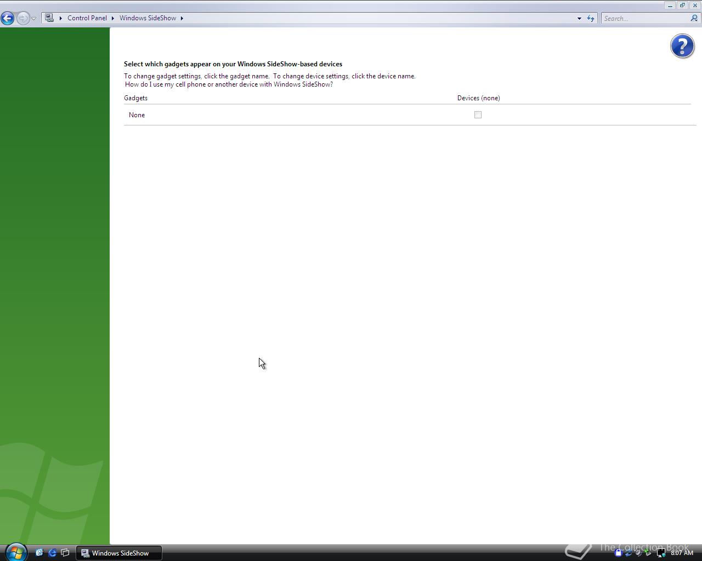Image resolution: width=702 pixels, height=561 pixels.
Task: Navigate to Control Panel breadcrumb
Action: [87, 18]
